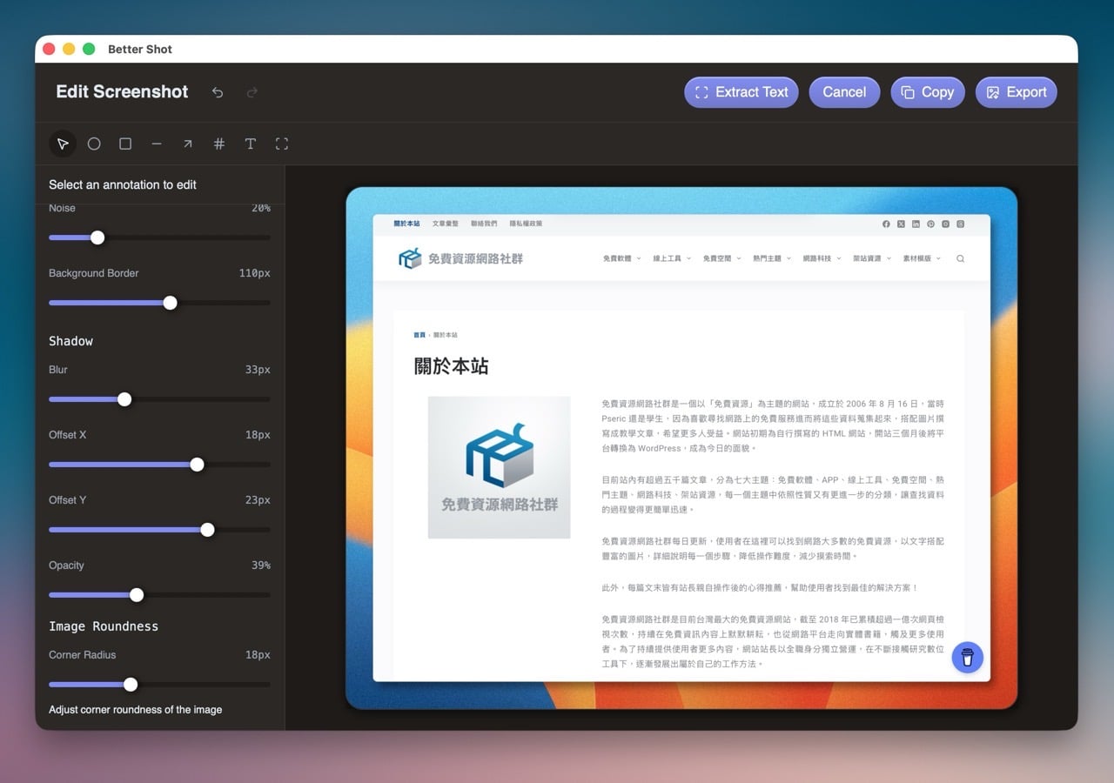This screenshot has width=1114, height=783.
Task: Click the screenshot preview image
Action: pos(681,448)
